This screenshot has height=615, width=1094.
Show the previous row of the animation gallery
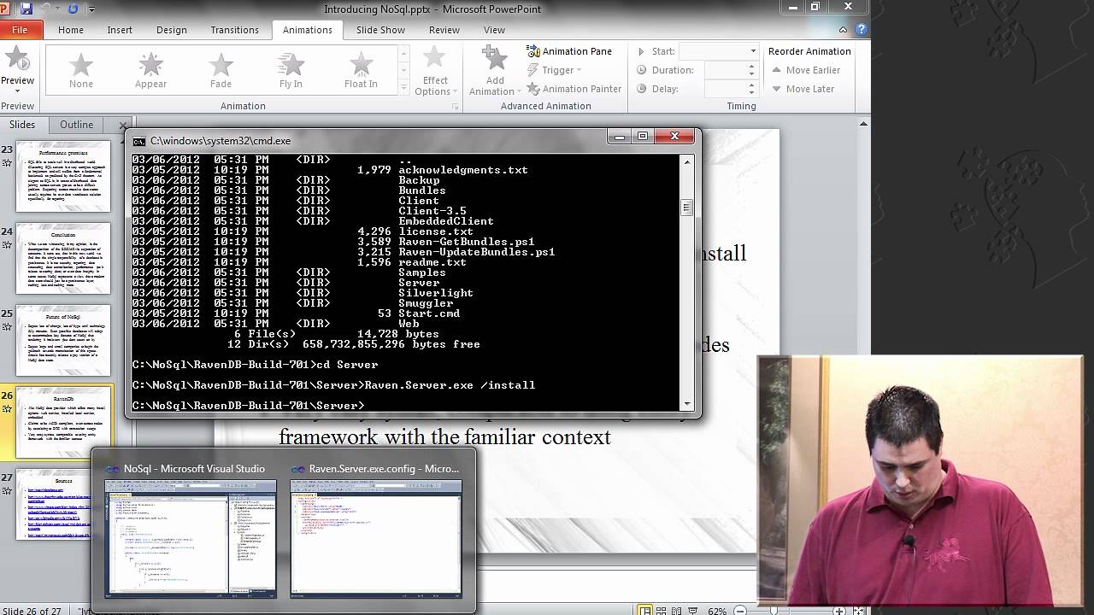pos(404,55)
